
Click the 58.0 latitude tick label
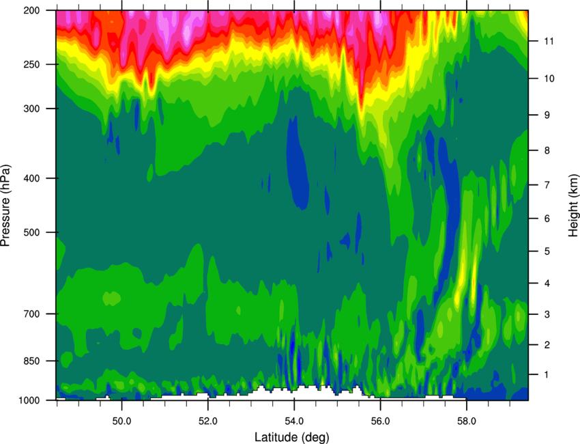click(467, 421)
